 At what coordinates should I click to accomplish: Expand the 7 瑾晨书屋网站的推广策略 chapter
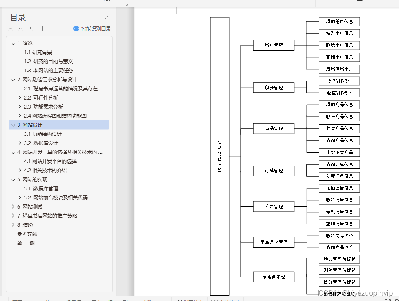13,216
